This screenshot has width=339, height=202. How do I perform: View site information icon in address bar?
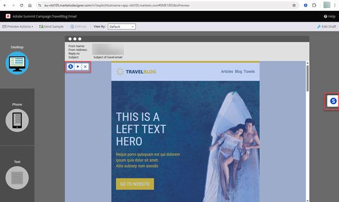coord(40,5)
